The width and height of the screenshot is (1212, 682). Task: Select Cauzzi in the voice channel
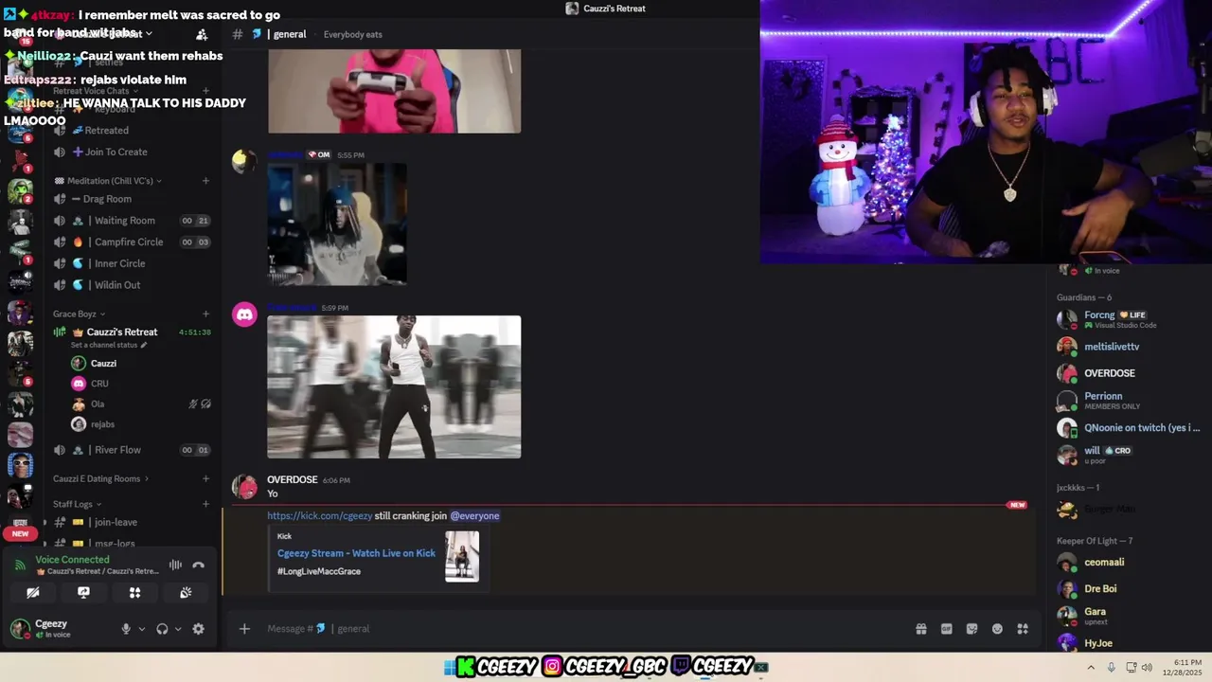tap(103, 364)
